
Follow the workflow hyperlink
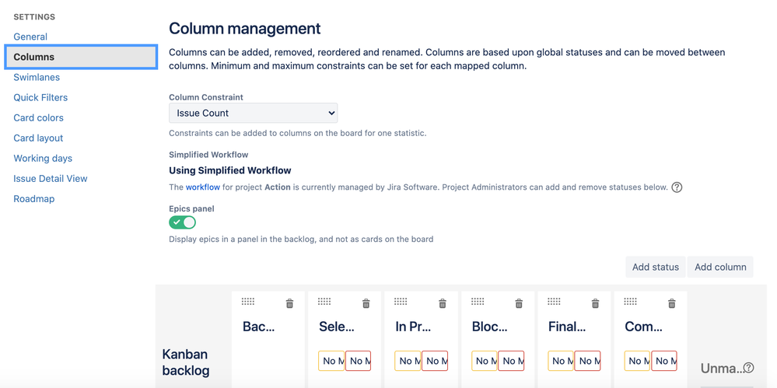click(x=203, y=187)
